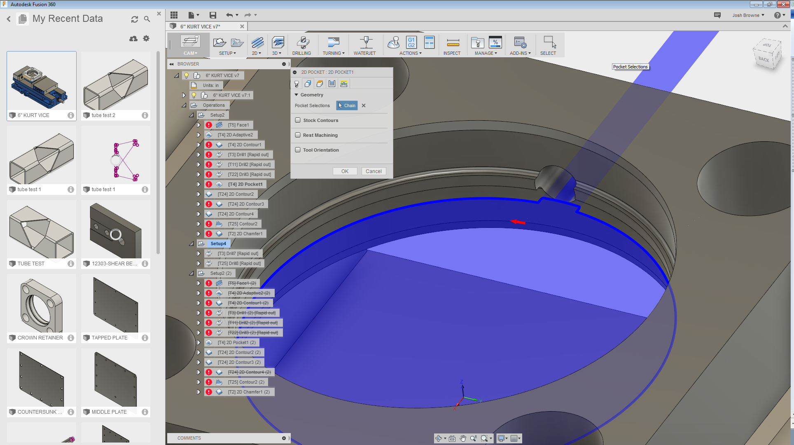Screen dimensions: 794x445
Task: Click the Chain selection button
Action: point(347,105)
